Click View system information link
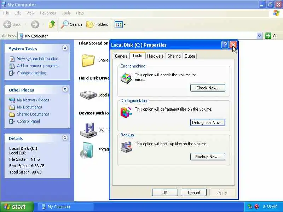283x212 pixels. pos(37,59)
